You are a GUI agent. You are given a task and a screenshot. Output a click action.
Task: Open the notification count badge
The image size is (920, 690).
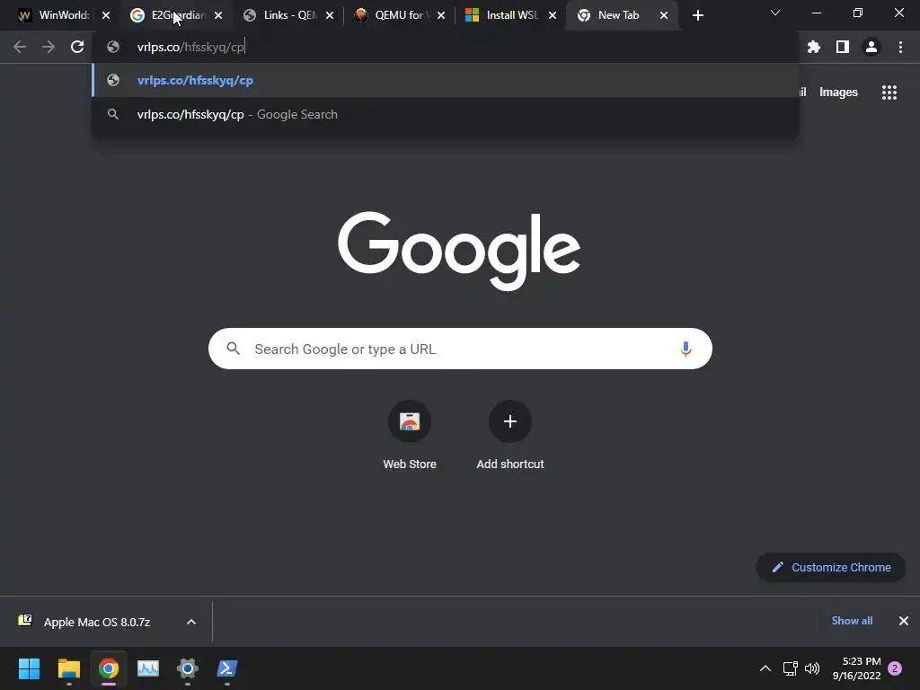click(895, 668)
